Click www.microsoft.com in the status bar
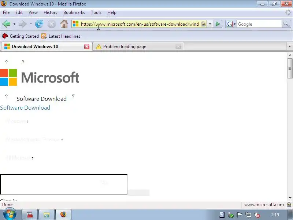Viewport: 293px width, 220px height. 264,205
